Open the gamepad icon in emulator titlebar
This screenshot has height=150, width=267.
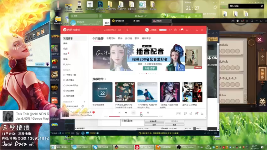point(233,21)
